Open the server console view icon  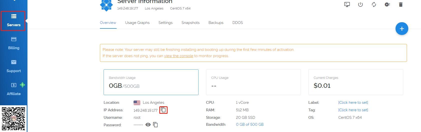pyautogui.click(x=347, y=4)
